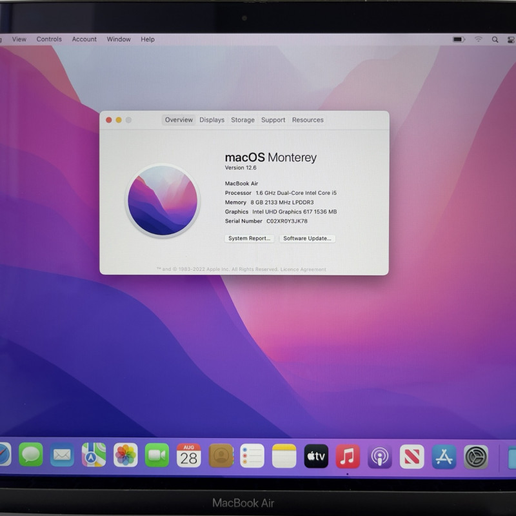Click Version 12.6 text

pyautogui.click(x=241, y=168)
